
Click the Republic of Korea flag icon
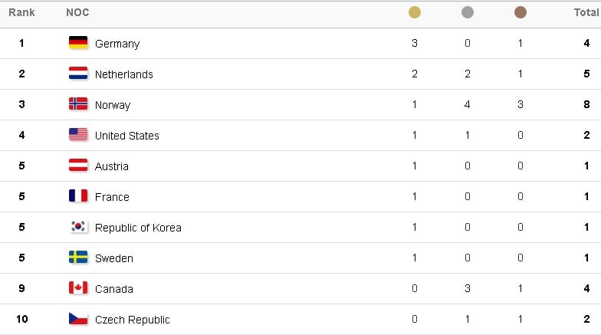pos(78,227)
